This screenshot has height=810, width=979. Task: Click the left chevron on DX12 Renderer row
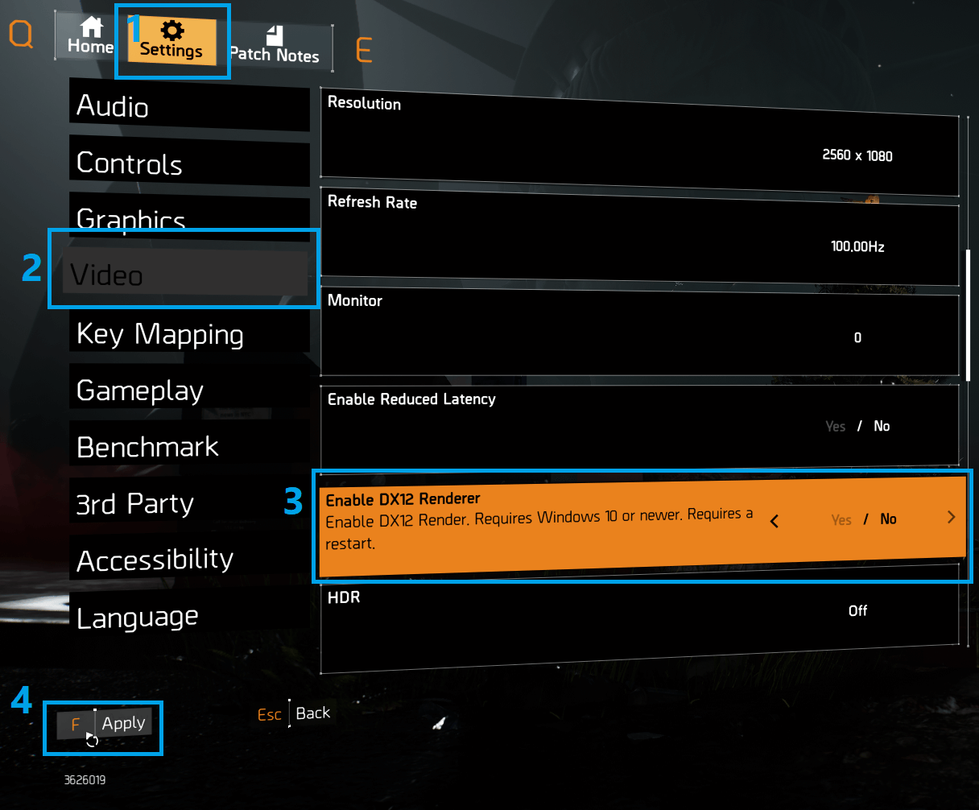(775, 522)
